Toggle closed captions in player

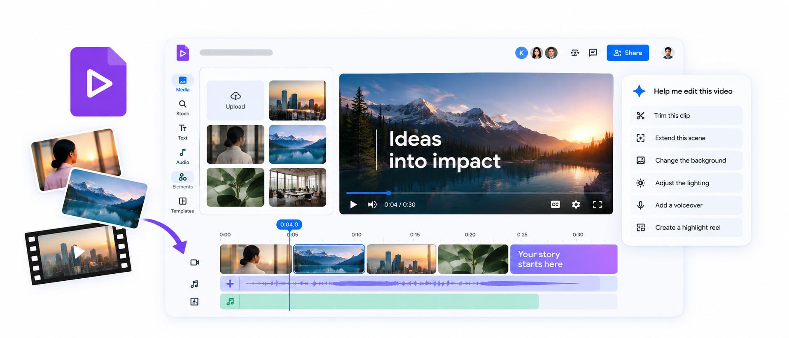(555, 205)
